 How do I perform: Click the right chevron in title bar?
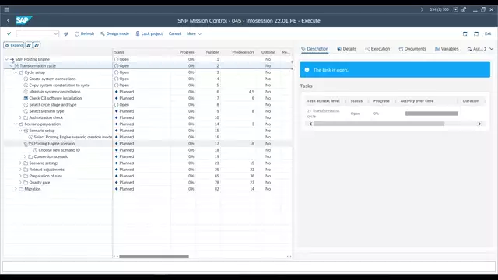422,9
